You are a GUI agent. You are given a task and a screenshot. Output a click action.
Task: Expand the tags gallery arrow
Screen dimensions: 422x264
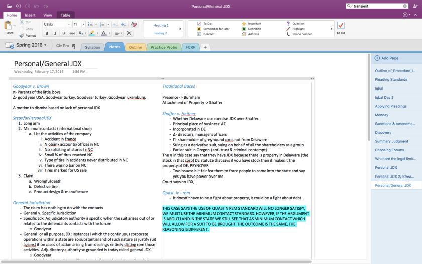[x=331, y=29]
